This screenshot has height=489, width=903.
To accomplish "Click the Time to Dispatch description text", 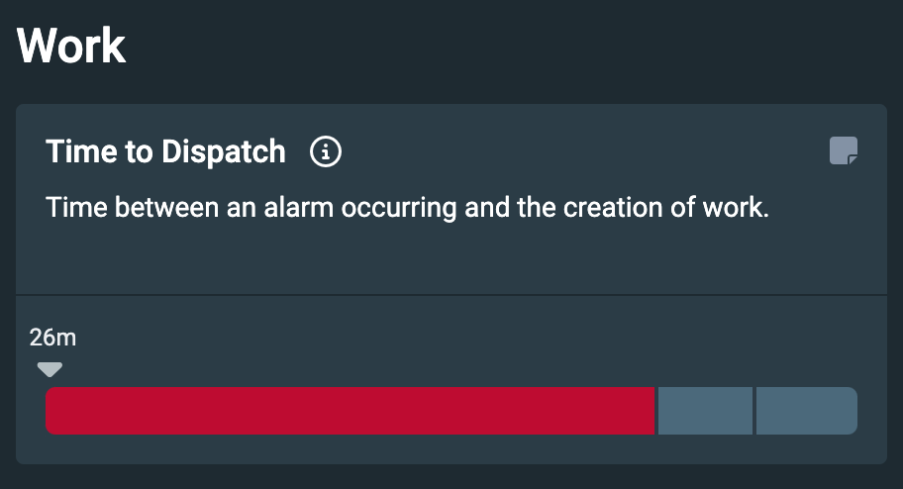I will [x=407, y=209].
